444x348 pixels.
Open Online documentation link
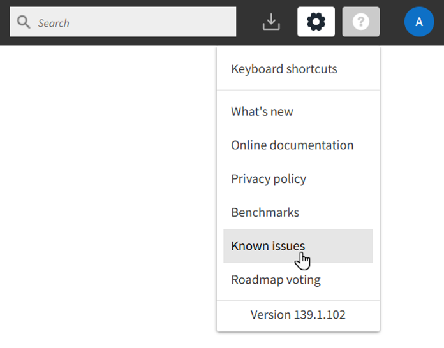point(292,145)
